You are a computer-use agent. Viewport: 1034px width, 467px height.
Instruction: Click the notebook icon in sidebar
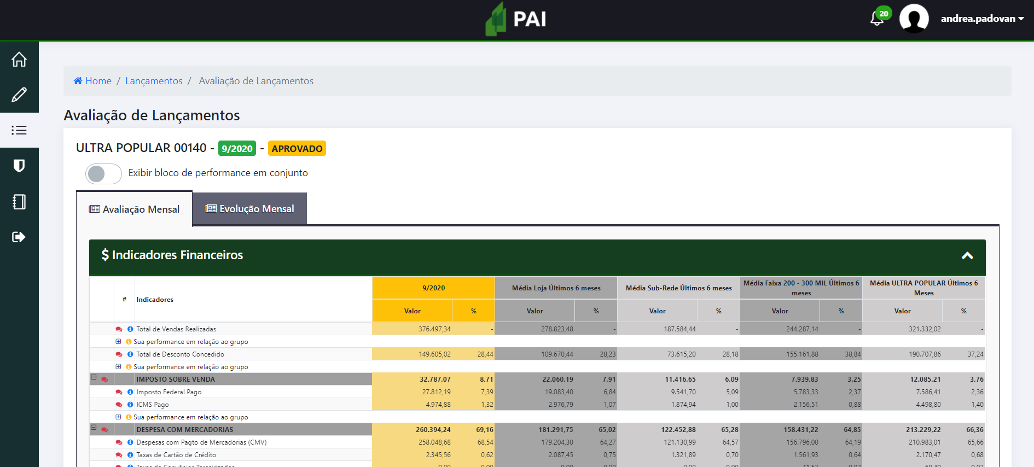pos(19,202)
